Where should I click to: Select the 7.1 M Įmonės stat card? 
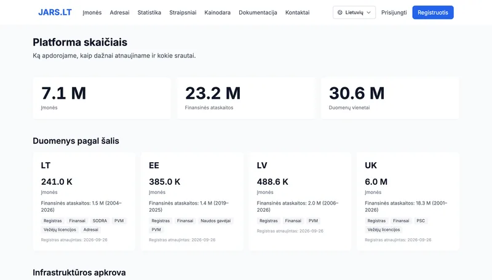[102, 98]
